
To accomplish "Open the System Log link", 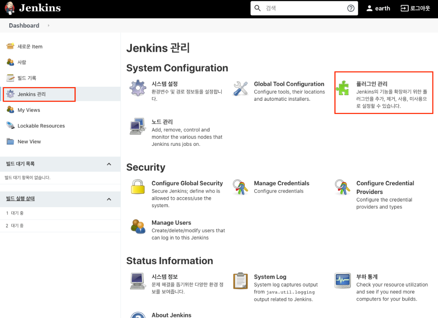I will 270,277.
